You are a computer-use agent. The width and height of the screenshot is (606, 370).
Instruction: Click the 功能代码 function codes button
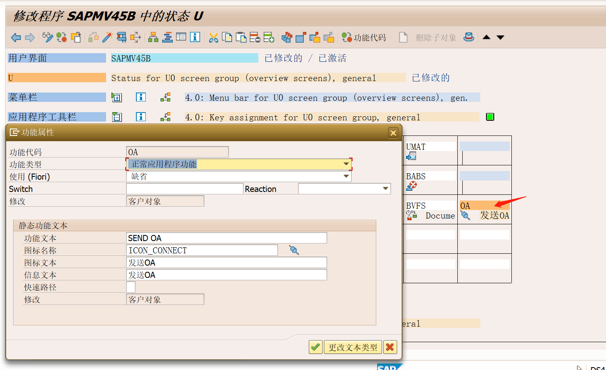click(364, 38)
